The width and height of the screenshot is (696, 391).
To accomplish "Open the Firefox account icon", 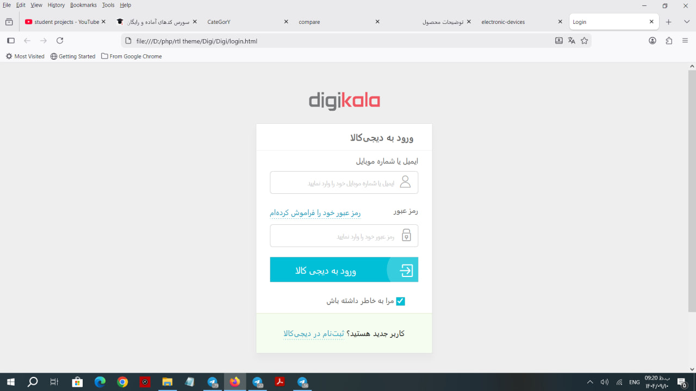I will click(x=652, y=40).
